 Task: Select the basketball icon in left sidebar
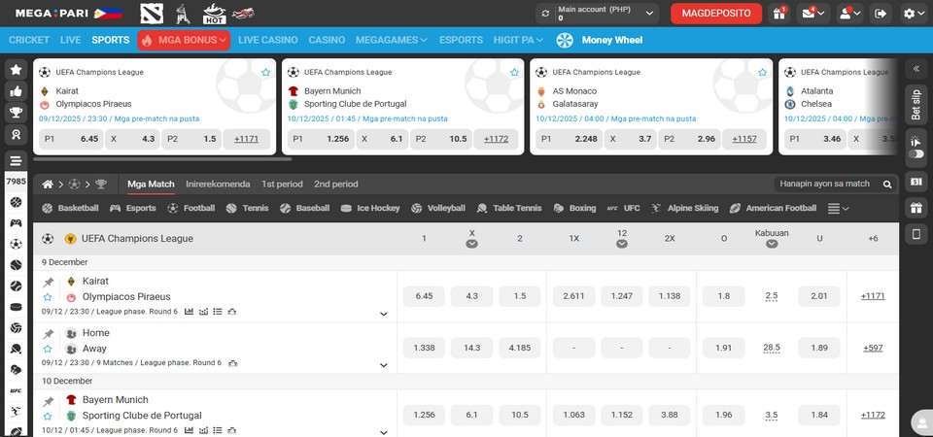pos(17,202)
